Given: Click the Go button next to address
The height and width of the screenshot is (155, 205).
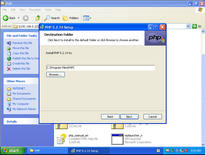Looking at the screenshot, I should click(x=197, y=26).
